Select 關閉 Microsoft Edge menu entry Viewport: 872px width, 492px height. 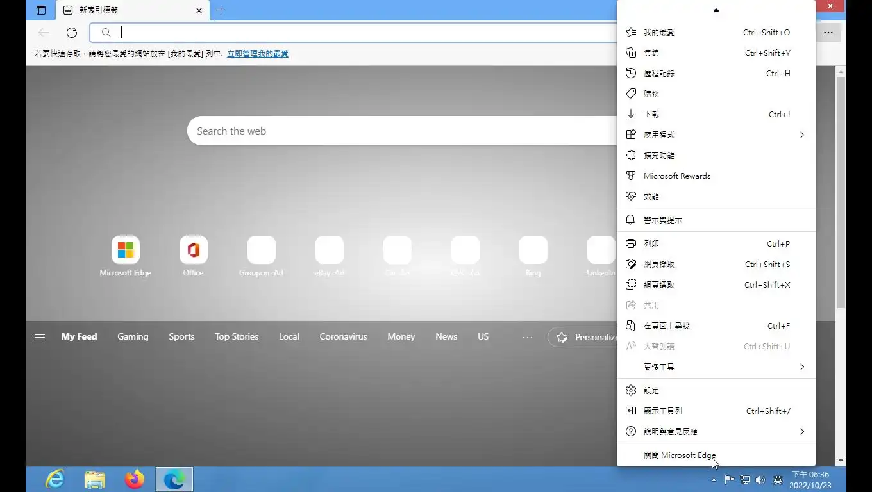(716, 455)
